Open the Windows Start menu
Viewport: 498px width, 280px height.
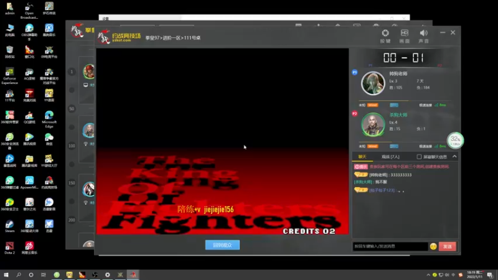[x=6, y=275]
